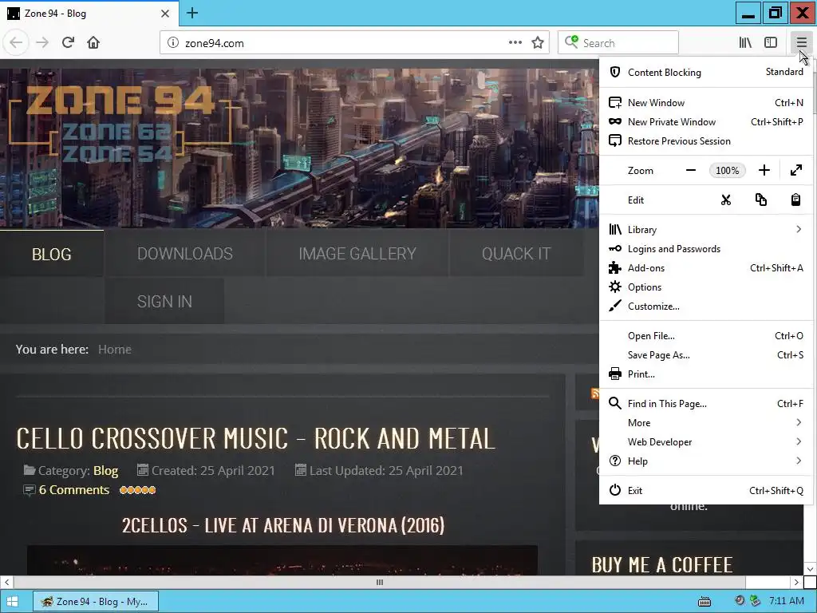
Task: Open the QUACK IT navigation tab
Action: [516, 254]
